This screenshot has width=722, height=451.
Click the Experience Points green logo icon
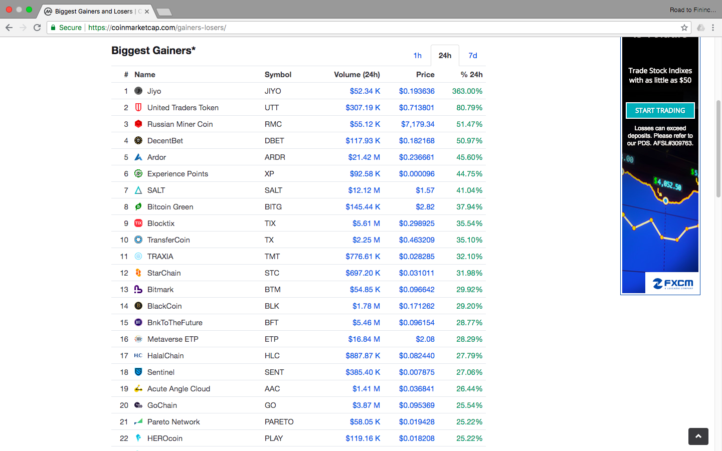point(138,173)
